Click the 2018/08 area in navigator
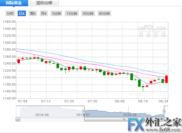Image resolution: width=182 pixels, height=133 pixels. [x=130, y=115]
